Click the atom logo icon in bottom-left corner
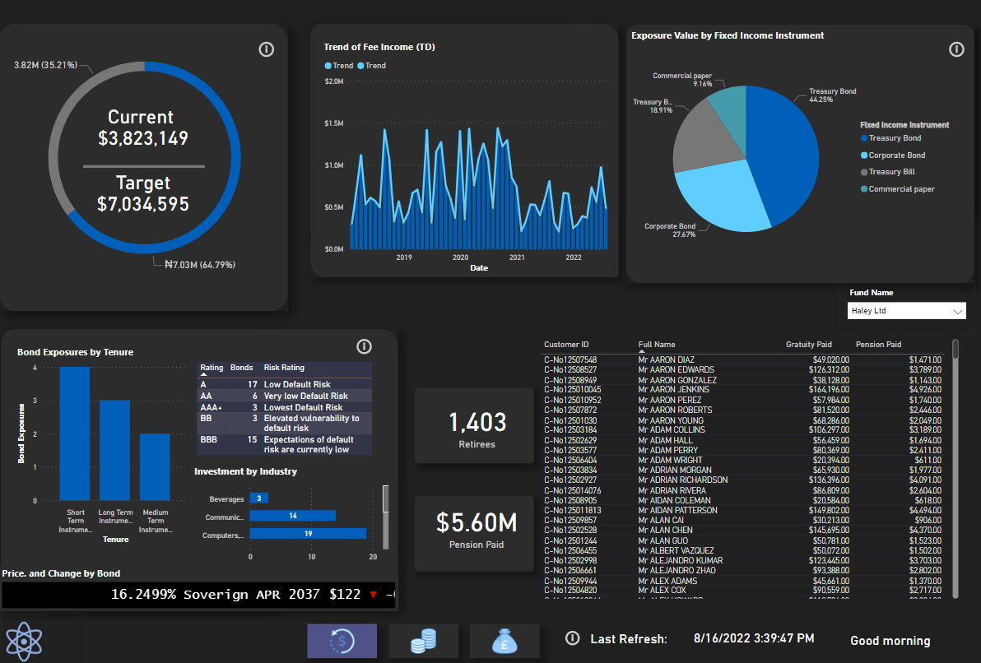The width and height of the screenshot is (981, 663). point(24,639)
